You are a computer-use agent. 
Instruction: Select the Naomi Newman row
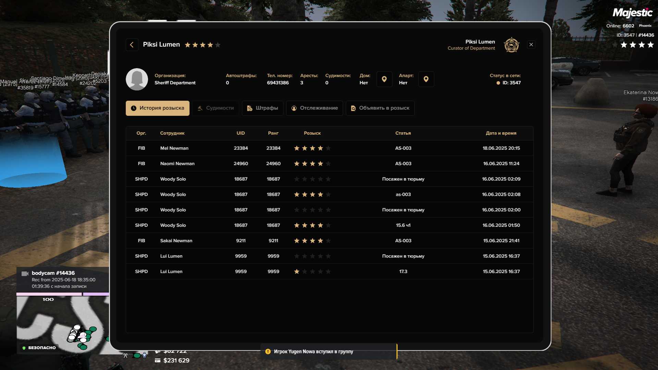329,164
